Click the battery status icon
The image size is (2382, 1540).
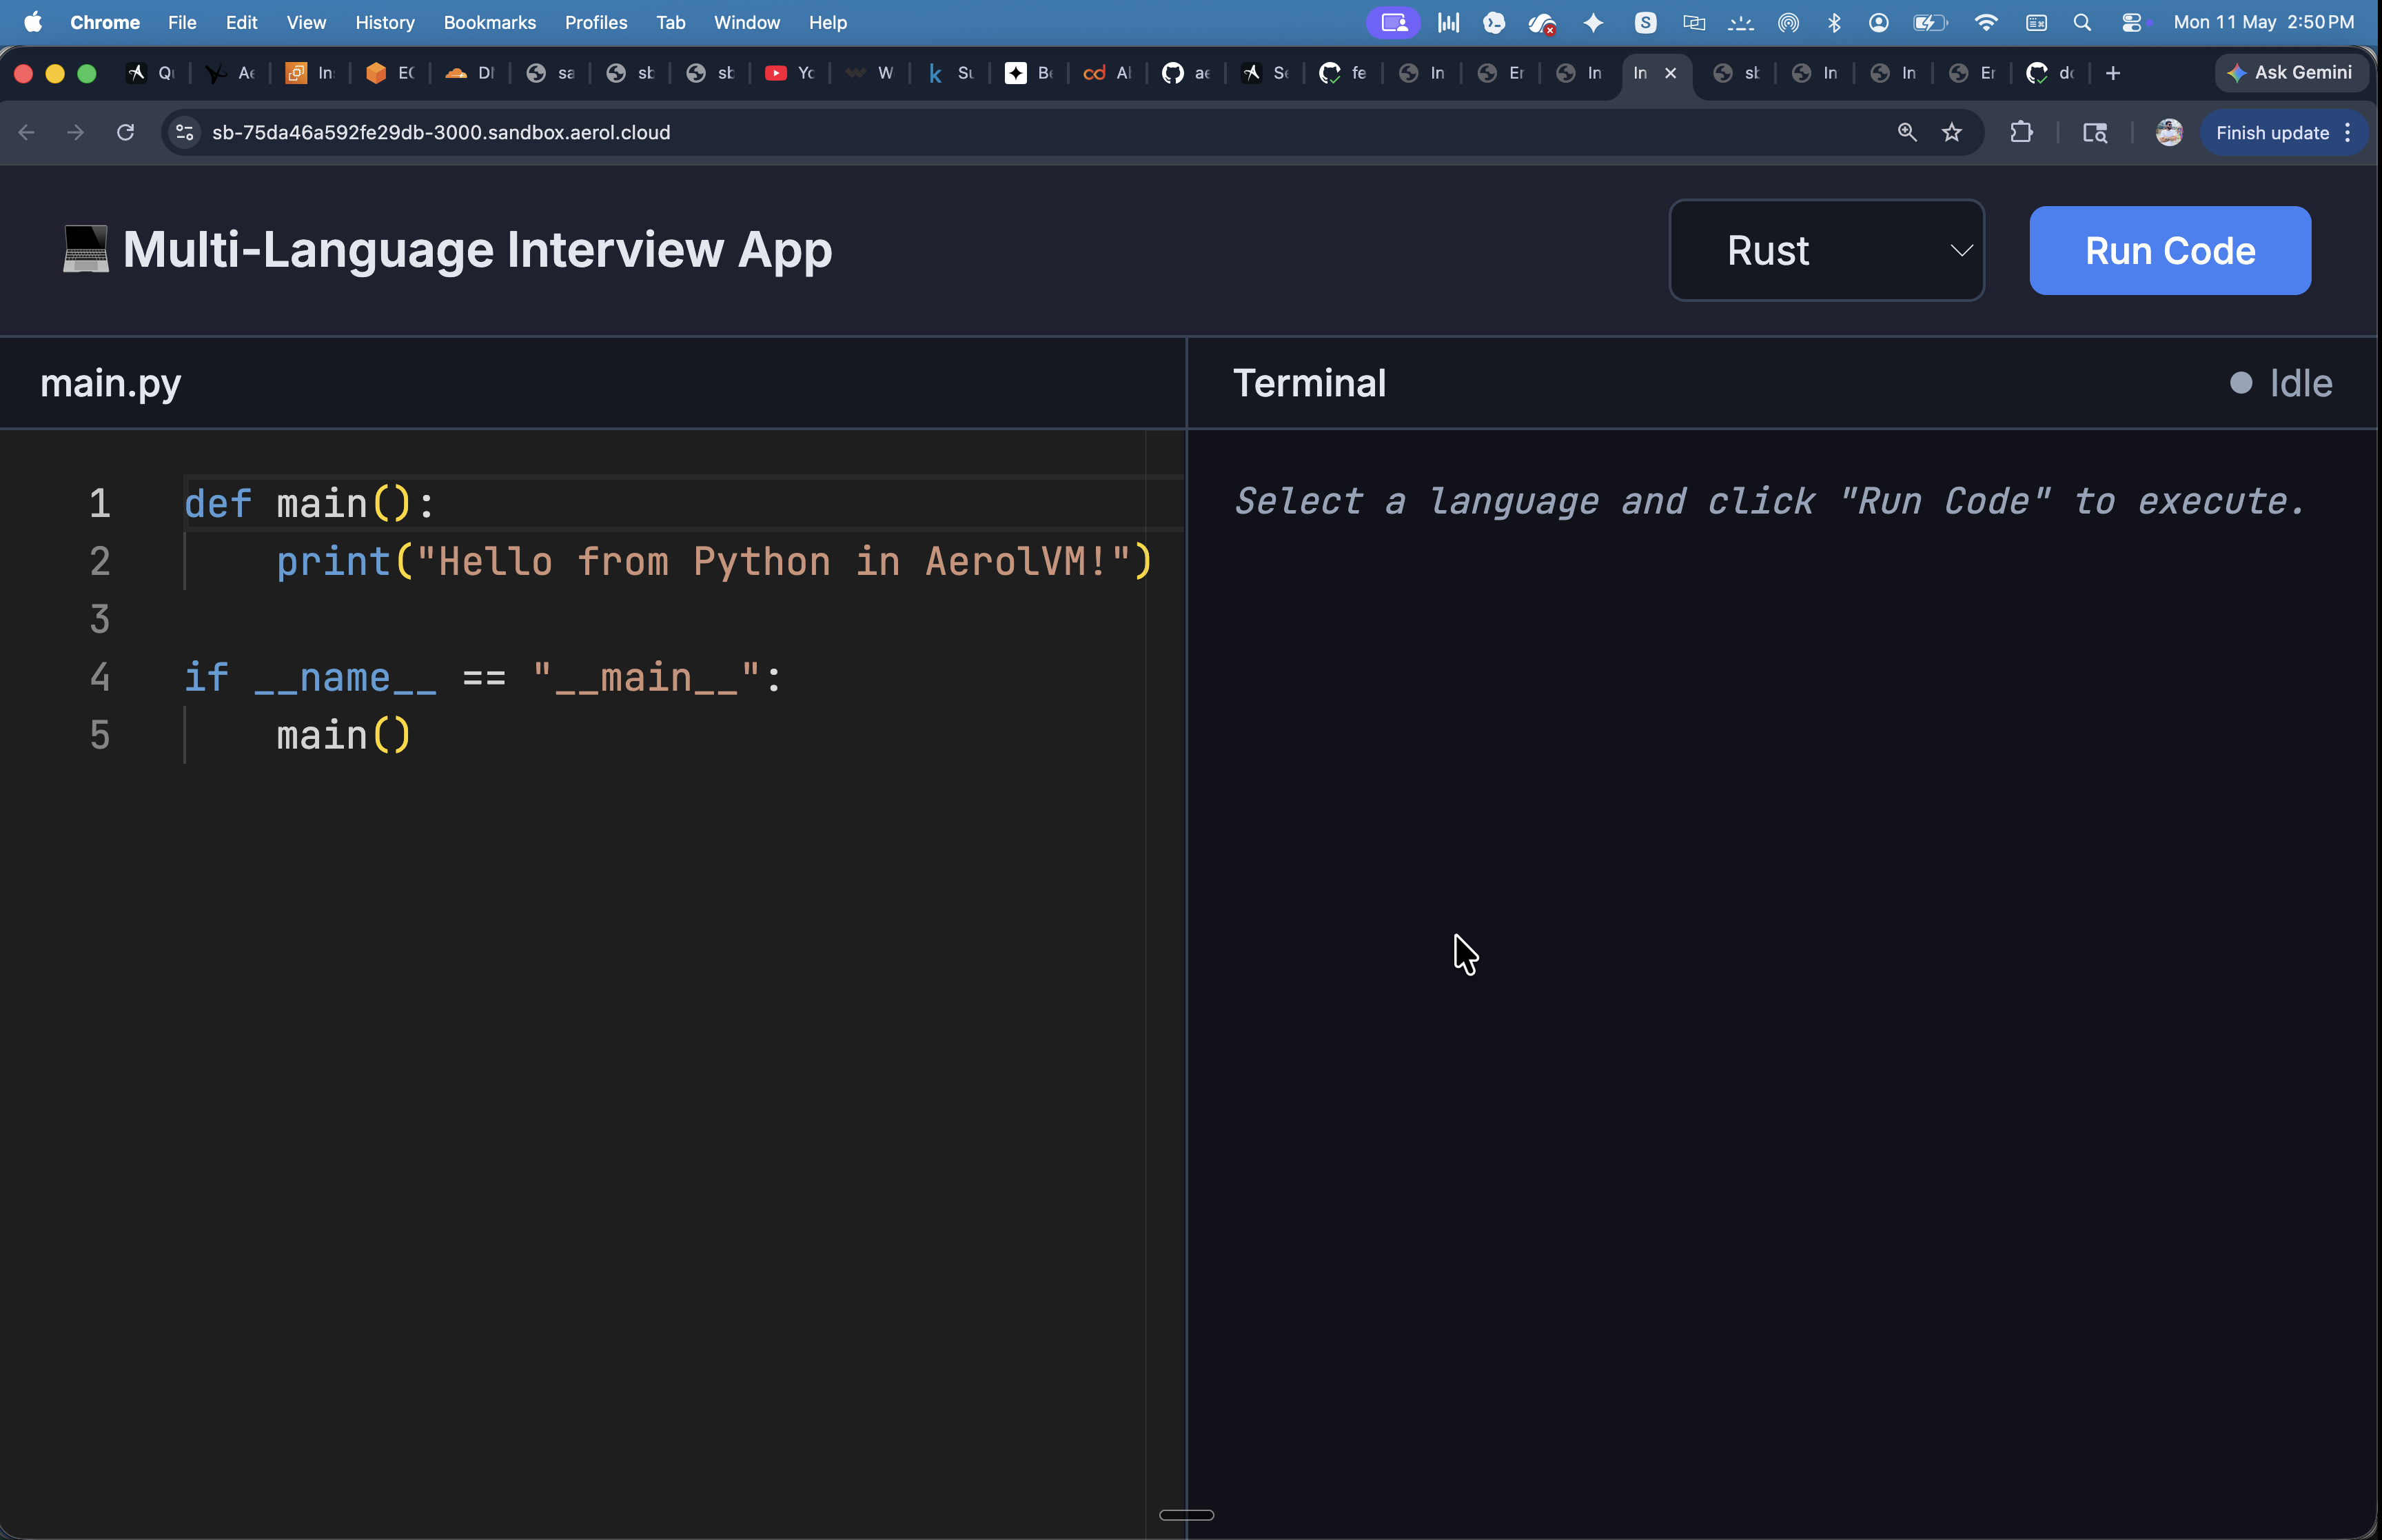pyautogui.click(x=1929, y=22)
